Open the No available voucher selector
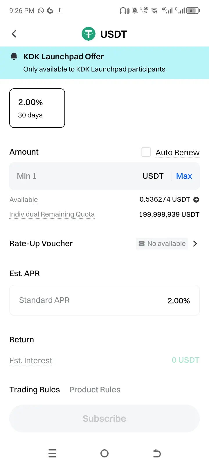 [x=162, y=244]
